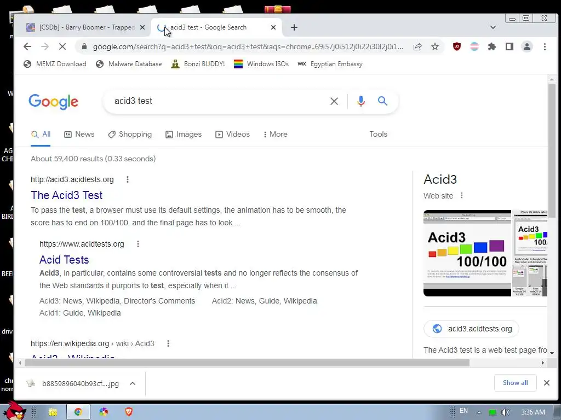The image size is (561, 420).
Task: Open the Chrome profile avatar
Action: (x=527, y=46)
